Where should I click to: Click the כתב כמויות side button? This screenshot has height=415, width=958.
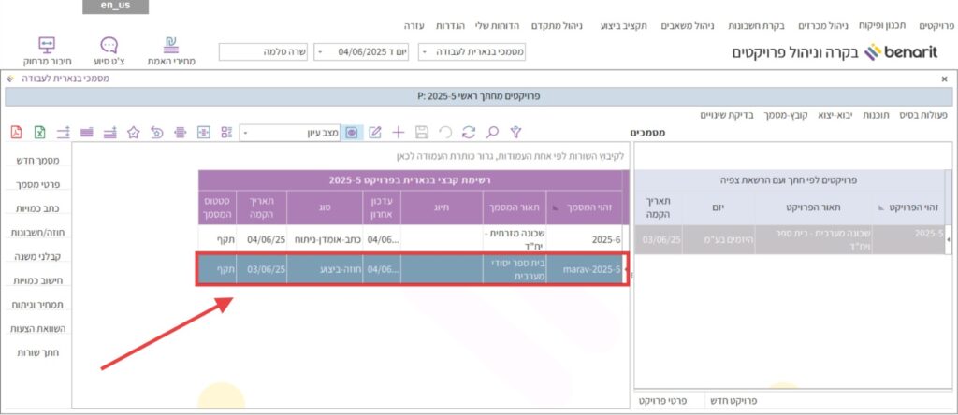pyautogui.click(x=38, y=208)
